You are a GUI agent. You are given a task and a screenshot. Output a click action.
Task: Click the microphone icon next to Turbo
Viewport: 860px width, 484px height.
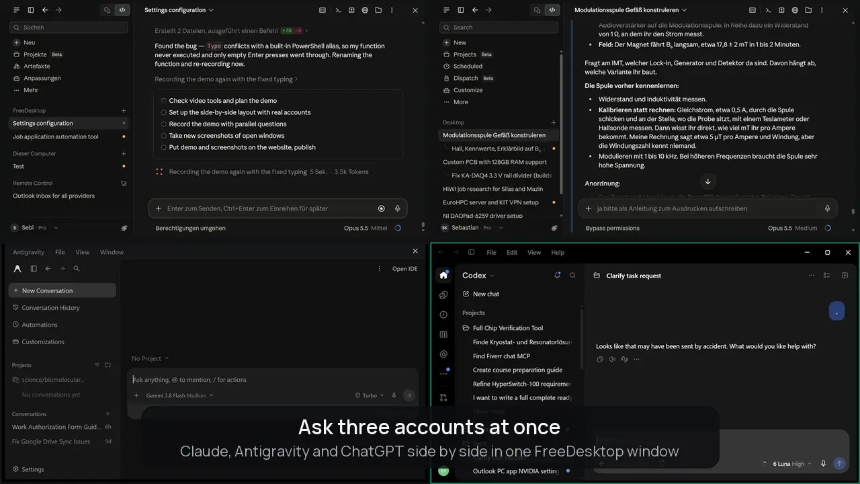pos(394,395)
